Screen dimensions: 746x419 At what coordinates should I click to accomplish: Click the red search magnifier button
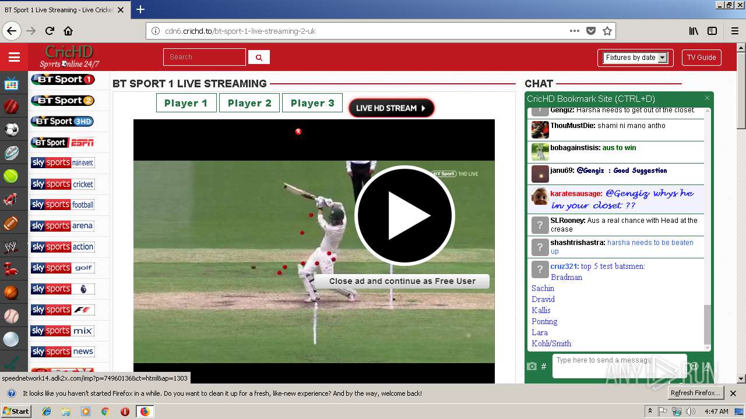tap(259, 57)
